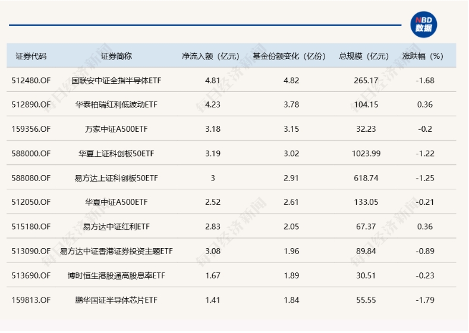Click 华泰柏瑞红利低波动ETF fund name
The height and width of the screenshot is (333, 469).
pyautogui.click(x=117, y=104)
